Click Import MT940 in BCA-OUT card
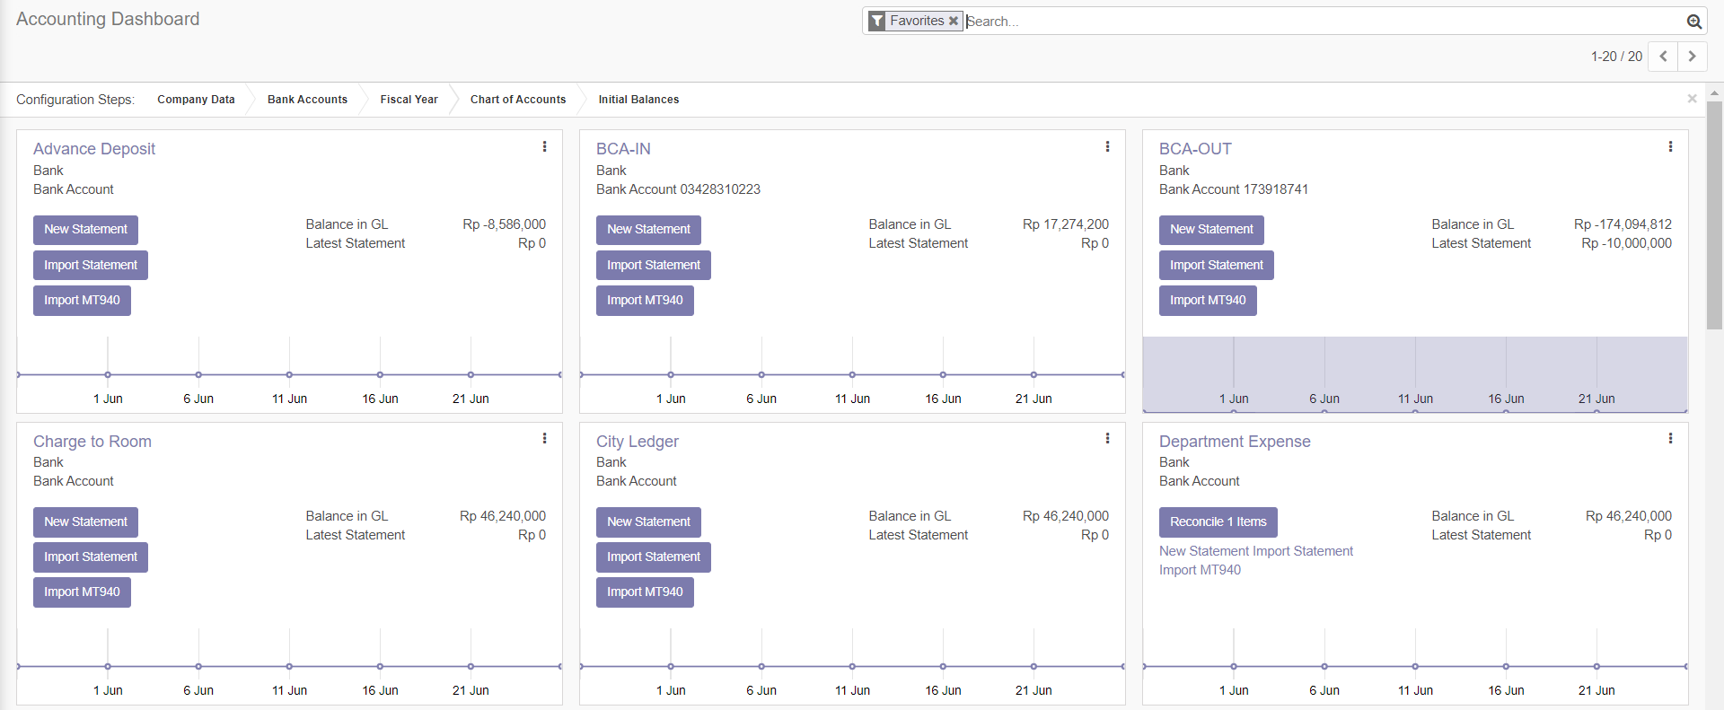Image resolution: width=1724 pixels, height=710 pixels. tap(1208, 301)
